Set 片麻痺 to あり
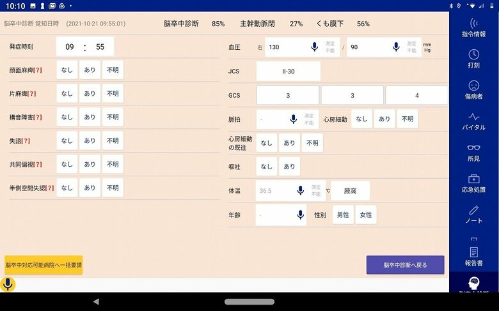This screenshot has height=311, width=499. coord(90,93)
